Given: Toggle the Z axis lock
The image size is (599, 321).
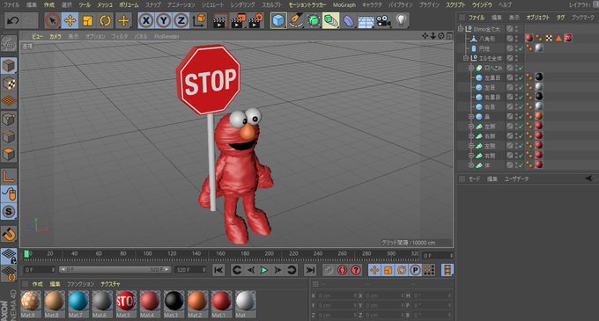Looking at the screenshot, I should coord(181,20).
